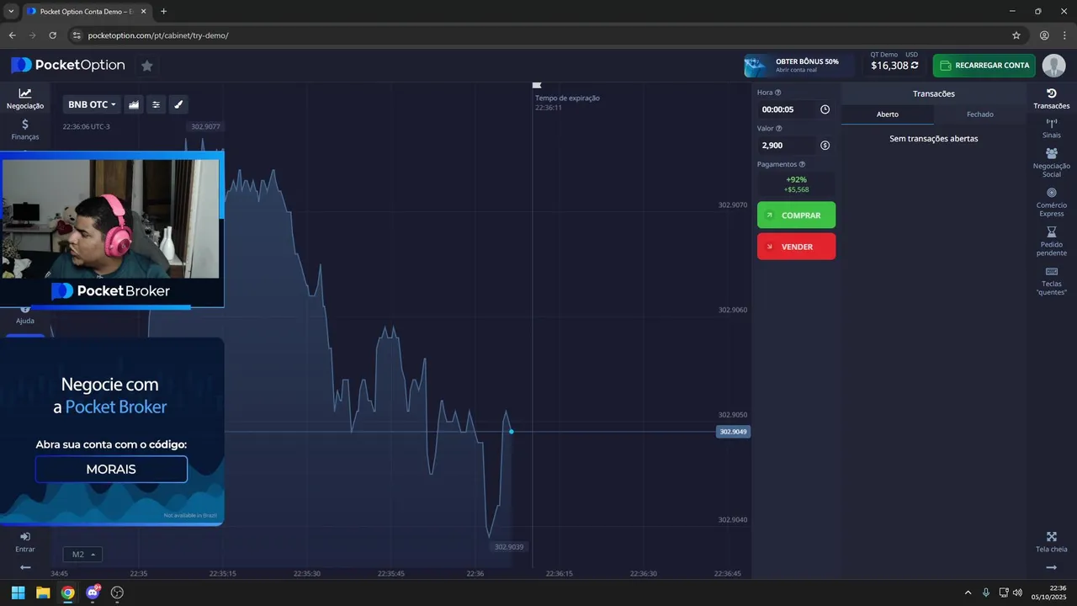Open File Explorer from taskbar
Screen dimensions: 1077x606
click(43, 593)
